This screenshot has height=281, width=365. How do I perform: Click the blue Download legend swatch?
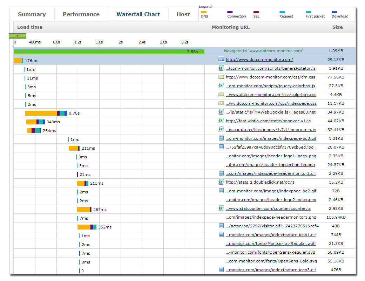(334, 12)
